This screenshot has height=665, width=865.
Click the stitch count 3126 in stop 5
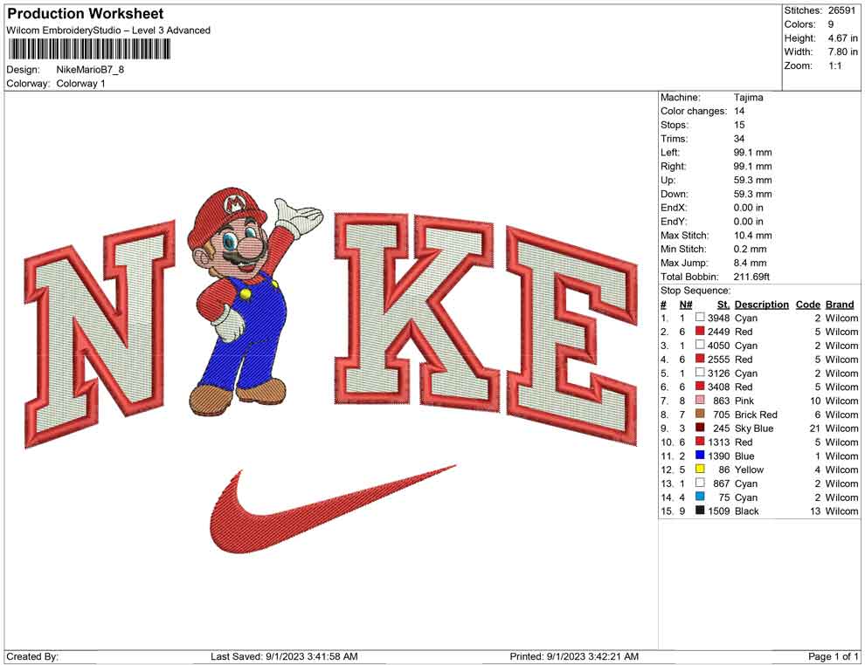pyautogui.click(x=718, y=373)
